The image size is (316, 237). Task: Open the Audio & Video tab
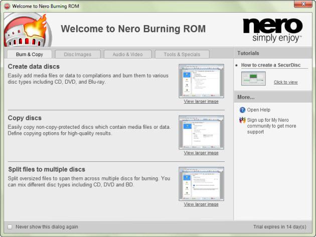[x=127, y=55]
